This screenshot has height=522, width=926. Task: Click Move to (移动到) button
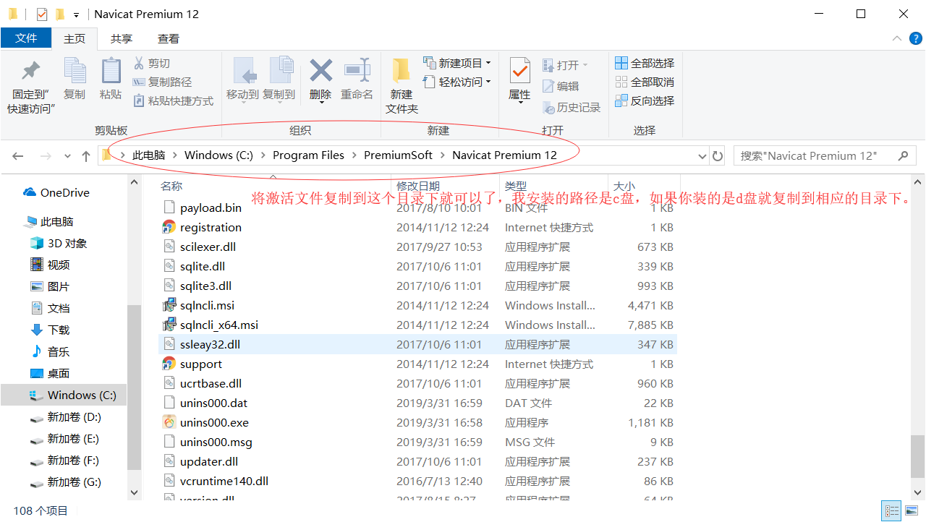pyautogui.click(x=242, y=79)
